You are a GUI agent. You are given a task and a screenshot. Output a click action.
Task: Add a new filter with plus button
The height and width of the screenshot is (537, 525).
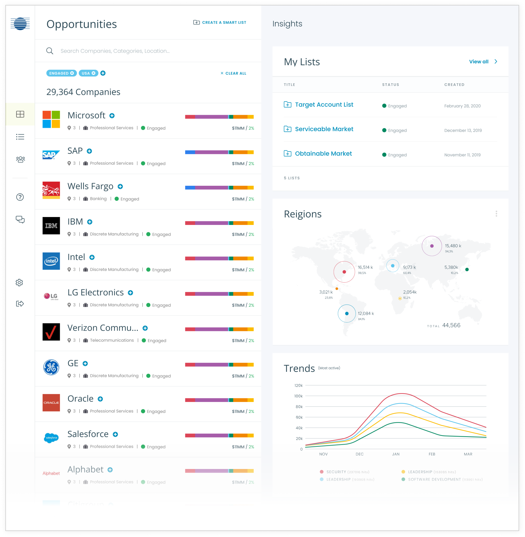click(x=103, y=73)
